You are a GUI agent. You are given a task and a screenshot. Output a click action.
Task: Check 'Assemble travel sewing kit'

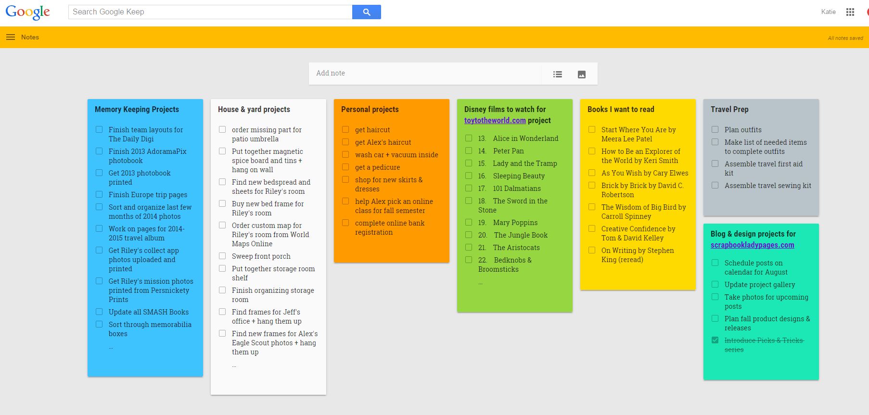click(x=715, y=185)
